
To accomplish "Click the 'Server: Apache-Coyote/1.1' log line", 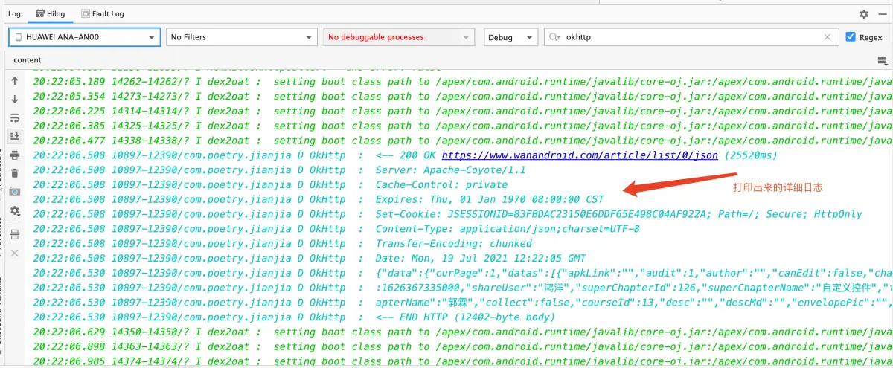I will 455,170.
